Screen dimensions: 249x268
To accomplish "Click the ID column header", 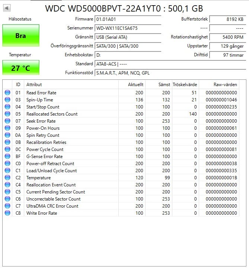I will [x=18, y=85].
